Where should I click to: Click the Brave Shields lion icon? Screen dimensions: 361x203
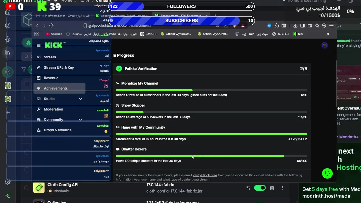click(x=235, y=26)
